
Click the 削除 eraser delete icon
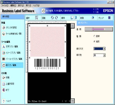(x=93, y=18)
